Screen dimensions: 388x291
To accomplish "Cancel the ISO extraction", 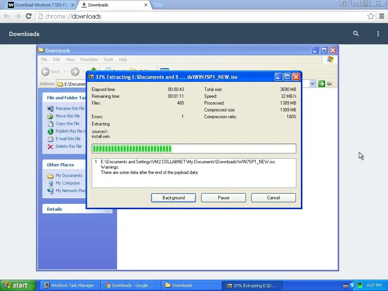I will click(x=274, y=198).
